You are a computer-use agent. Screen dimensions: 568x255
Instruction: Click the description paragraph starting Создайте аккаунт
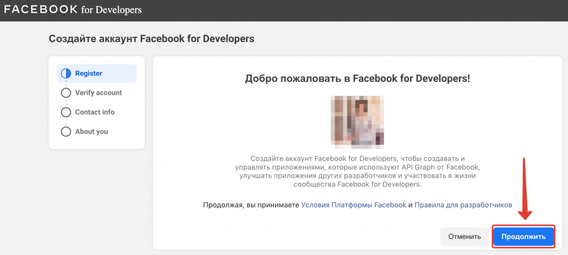[x=357, y=171]
